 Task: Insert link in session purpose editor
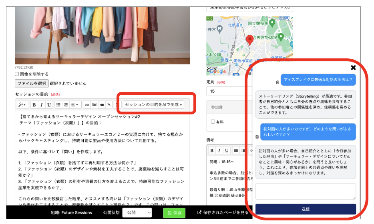(x=87, y=105)
